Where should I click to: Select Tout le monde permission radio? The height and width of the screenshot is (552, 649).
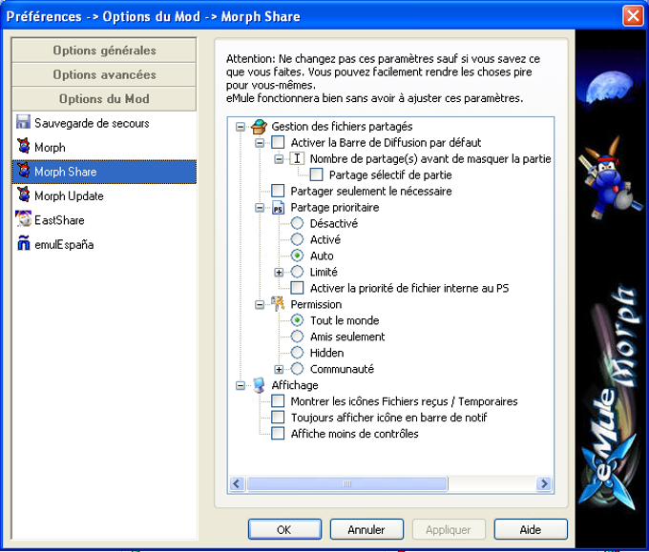tap(297, 320)
